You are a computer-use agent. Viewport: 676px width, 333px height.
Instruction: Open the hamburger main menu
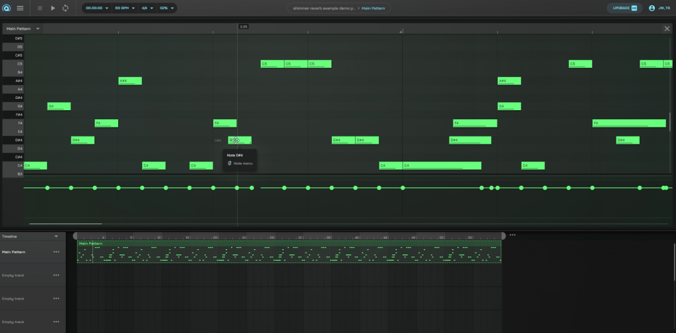[x=20, y=8]
